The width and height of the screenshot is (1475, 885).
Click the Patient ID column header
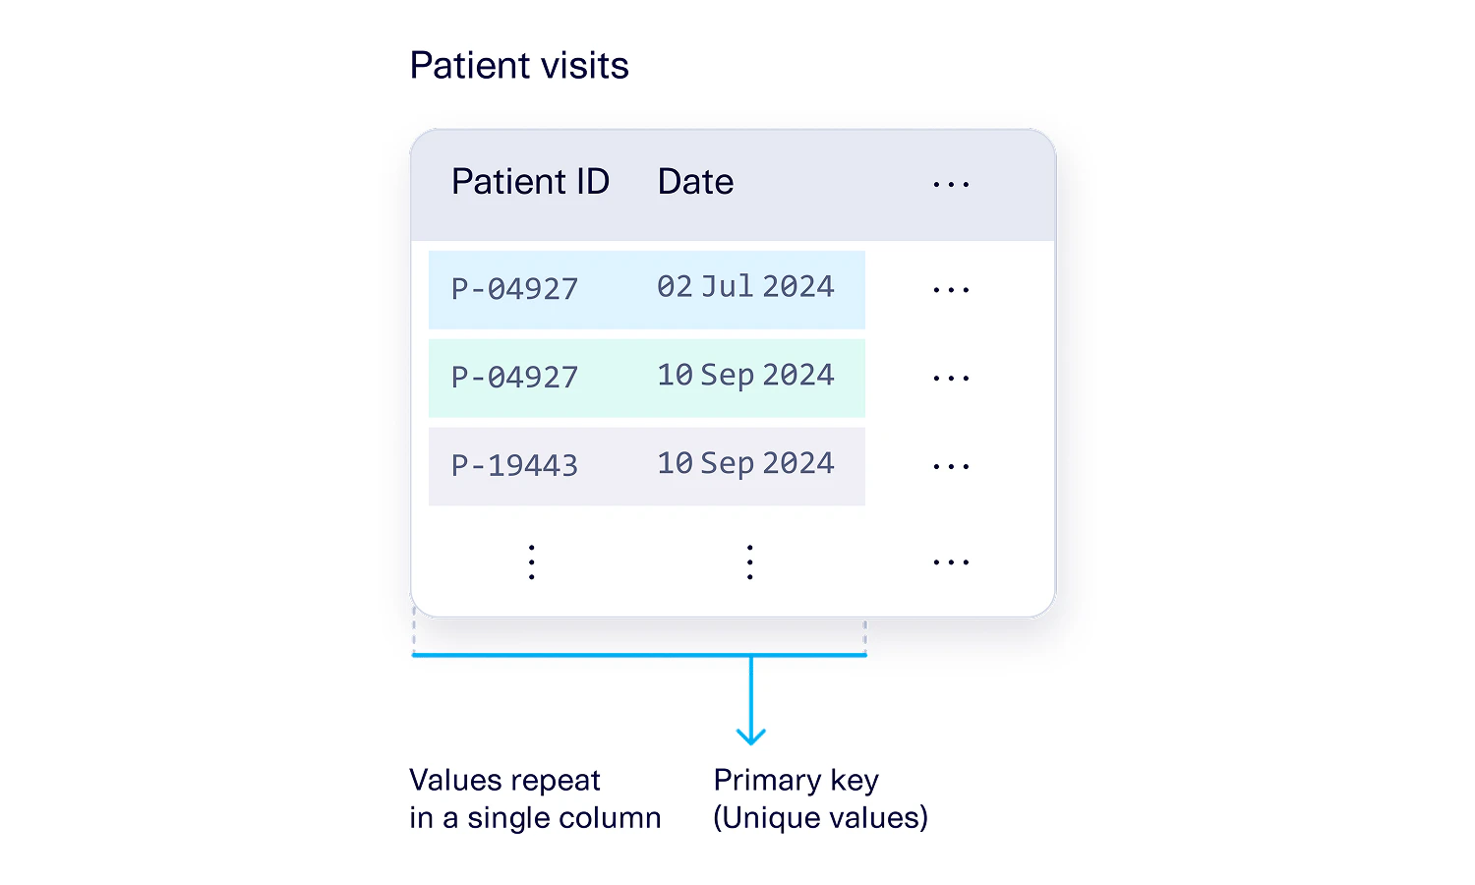coord(530,182)
